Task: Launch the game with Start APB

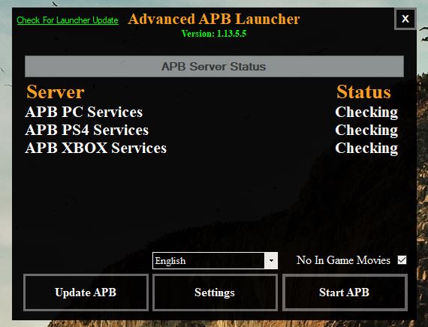Action: pos(345,292)
